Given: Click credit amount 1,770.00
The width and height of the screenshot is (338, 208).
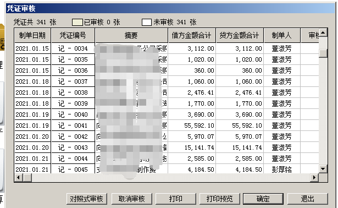Looking at the screenshot, I should coord(240,103).
